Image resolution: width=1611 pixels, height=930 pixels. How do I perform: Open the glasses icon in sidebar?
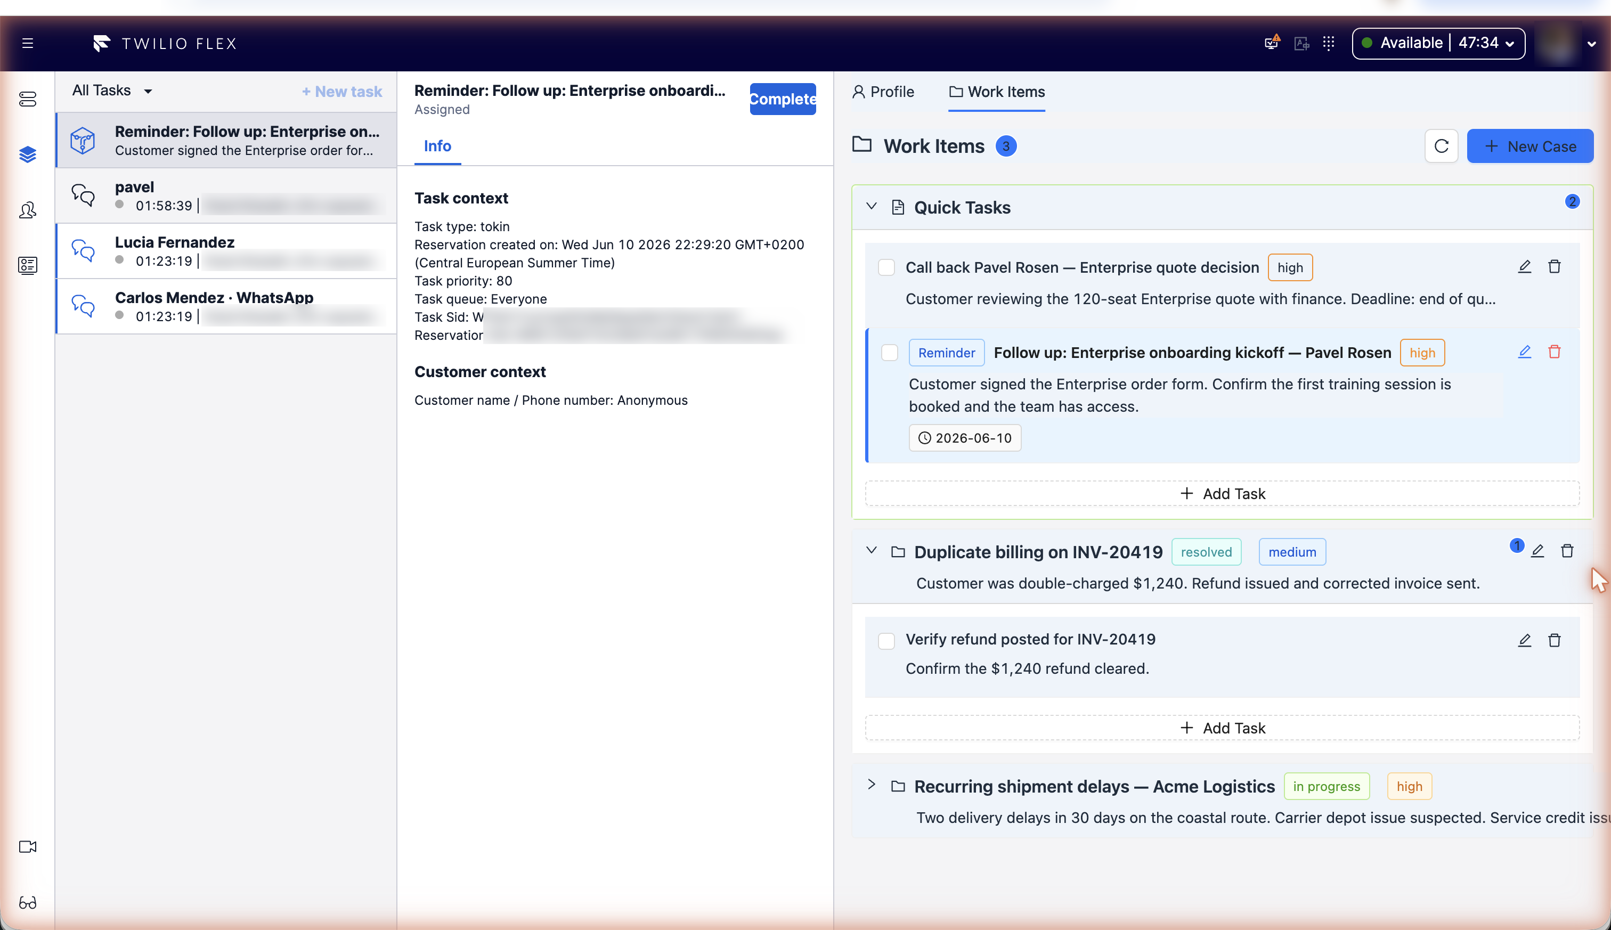pyautogui.click(x=28, y=902)
